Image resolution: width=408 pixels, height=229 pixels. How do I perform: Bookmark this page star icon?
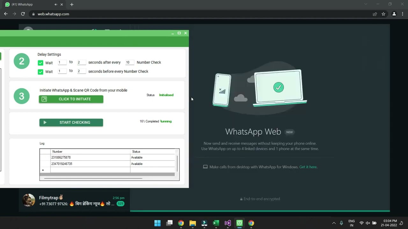click(383, 14)
